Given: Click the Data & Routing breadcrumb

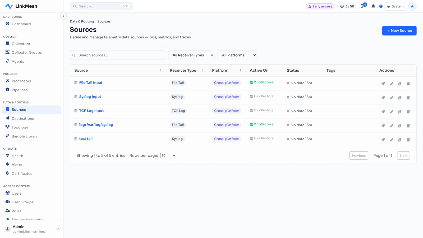Looking at the screenshot, I should click(x=82, y=21).
